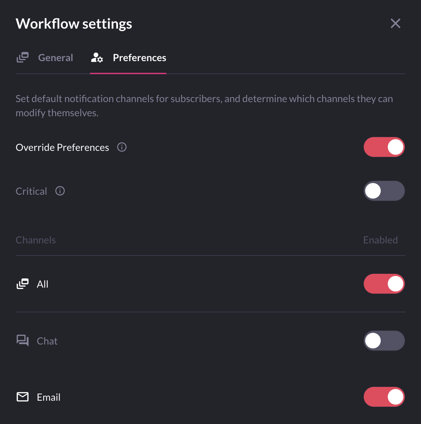
Task: Click the Email envelope icon
Action: click(x=23, y=397)
